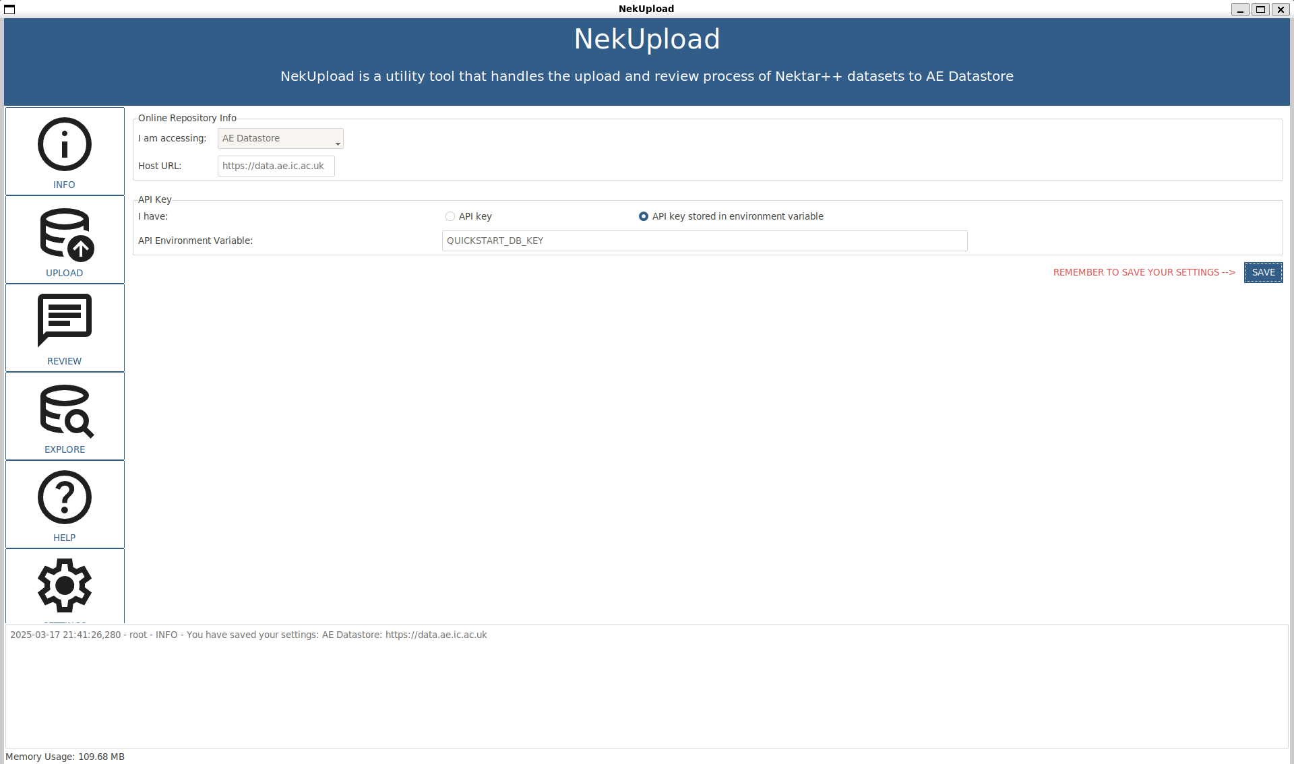
Task: Click the red remember to save reminder
Action: point(1144,272)
